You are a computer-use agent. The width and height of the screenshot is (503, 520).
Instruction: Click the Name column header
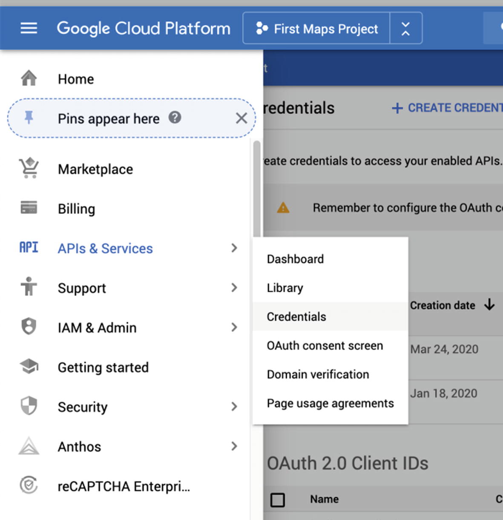324,499
